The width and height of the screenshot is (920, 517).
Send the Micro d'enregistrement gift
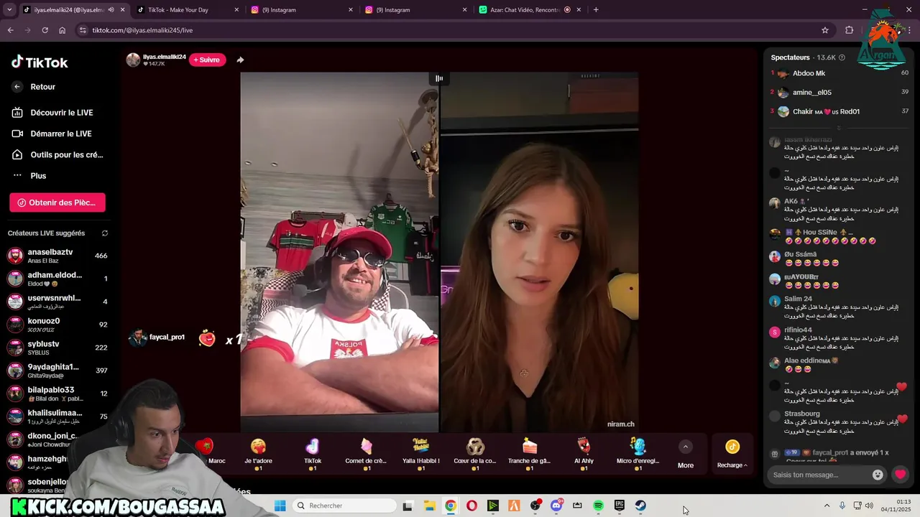tap(638, 453)
